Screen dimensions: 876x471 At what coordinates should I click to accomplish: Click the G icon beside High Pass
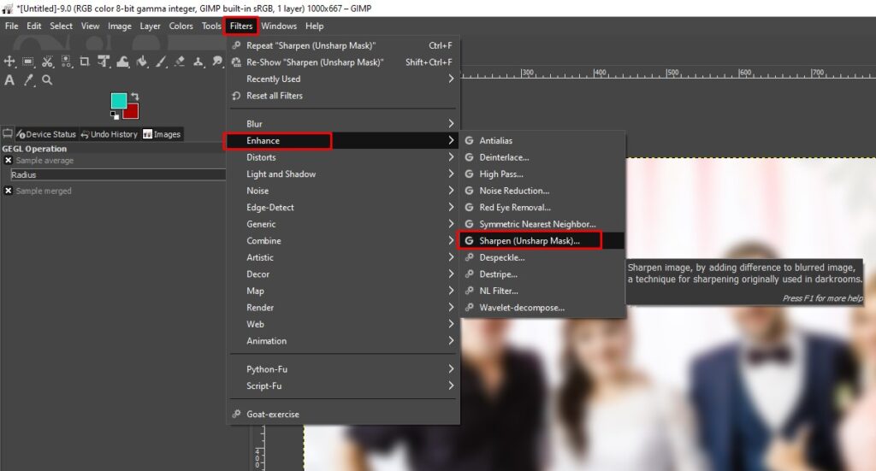pyautogui.click(x=470, y=174)
